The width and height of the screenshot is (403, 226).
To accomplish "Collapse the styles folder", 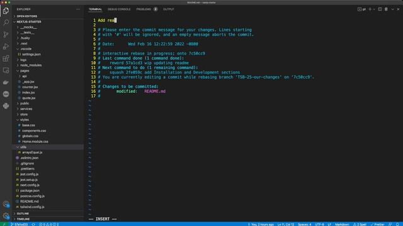I will point(25,120).
